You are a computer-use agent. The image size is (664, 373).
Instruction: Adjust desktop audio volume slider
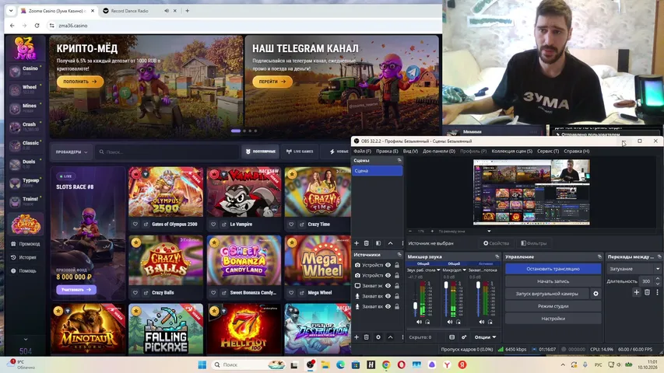tap(415, 305)
